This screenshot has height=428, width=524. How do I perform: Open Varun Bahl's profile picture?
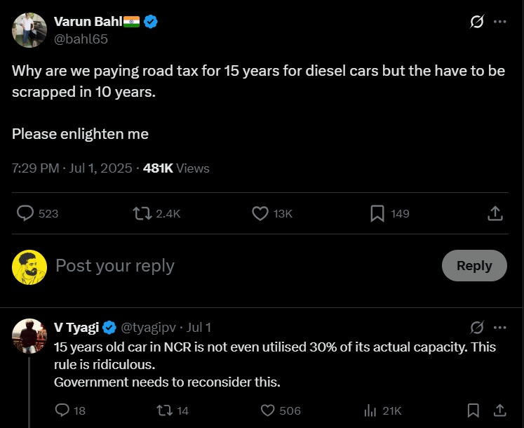coord(29,30)
